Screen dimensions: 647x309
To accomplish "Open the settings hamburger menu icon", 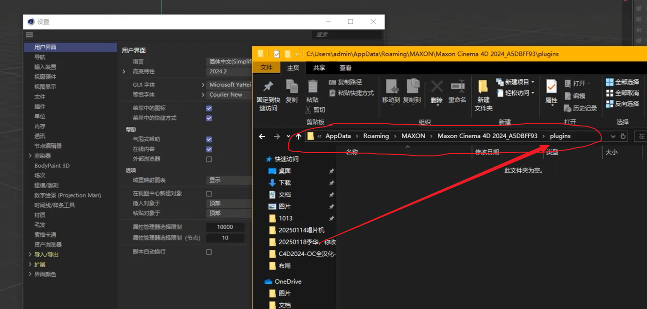I will coord(29,35).
